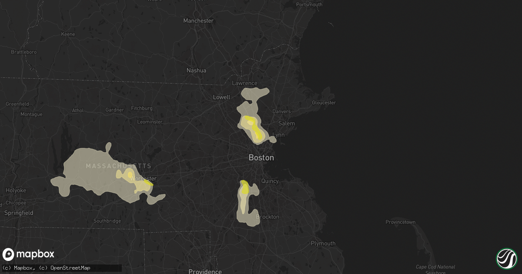Click the round green logo icon

pyautogui.click(x=507, y=258)
